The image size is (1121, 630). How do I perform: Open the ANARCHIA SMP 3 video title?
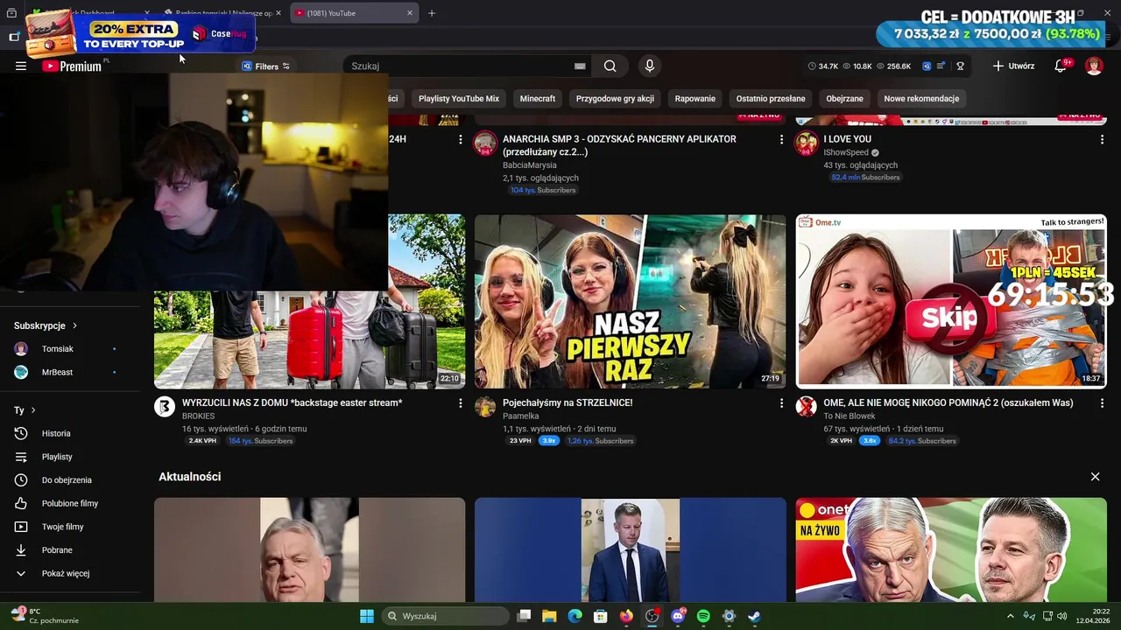619,145
